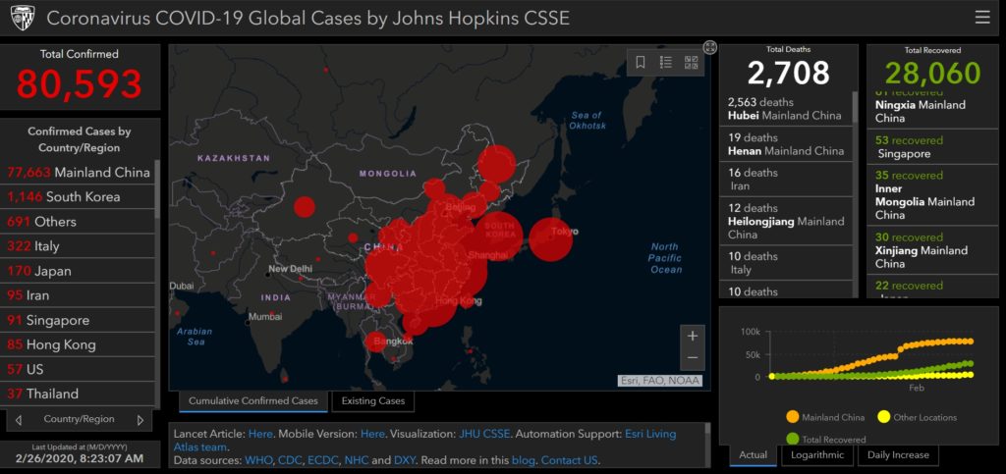
Task: Click Inner Mongolia 35 recovered entry
Action: pos(932,194)
